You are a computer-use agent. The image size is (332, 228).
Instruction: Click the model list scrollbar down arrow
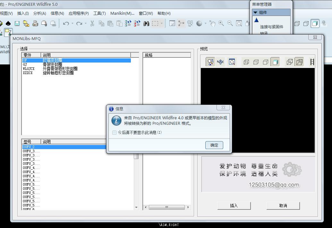[x=136, y=207]
